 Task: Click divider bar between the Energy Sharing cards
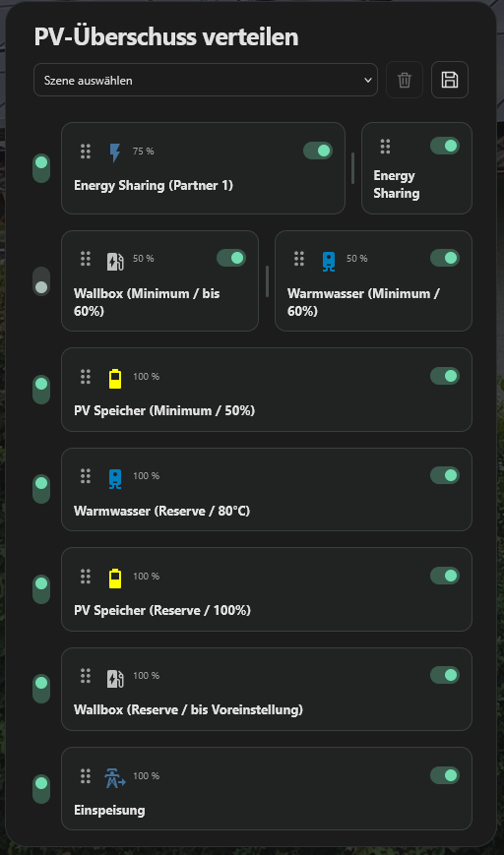click(x=353, y=168)
